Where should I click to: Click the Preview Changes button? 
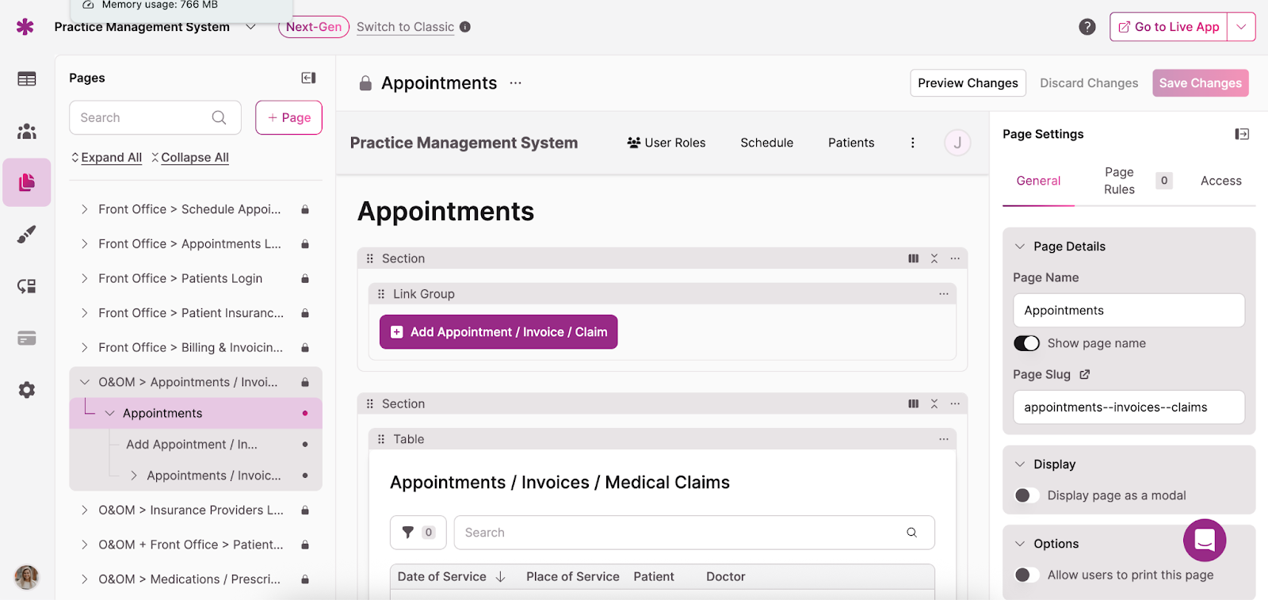pos(968,83)
